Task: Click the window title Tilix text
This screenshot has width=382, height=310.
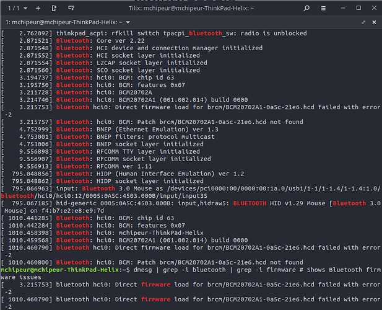Action: (x=191, y=8)
